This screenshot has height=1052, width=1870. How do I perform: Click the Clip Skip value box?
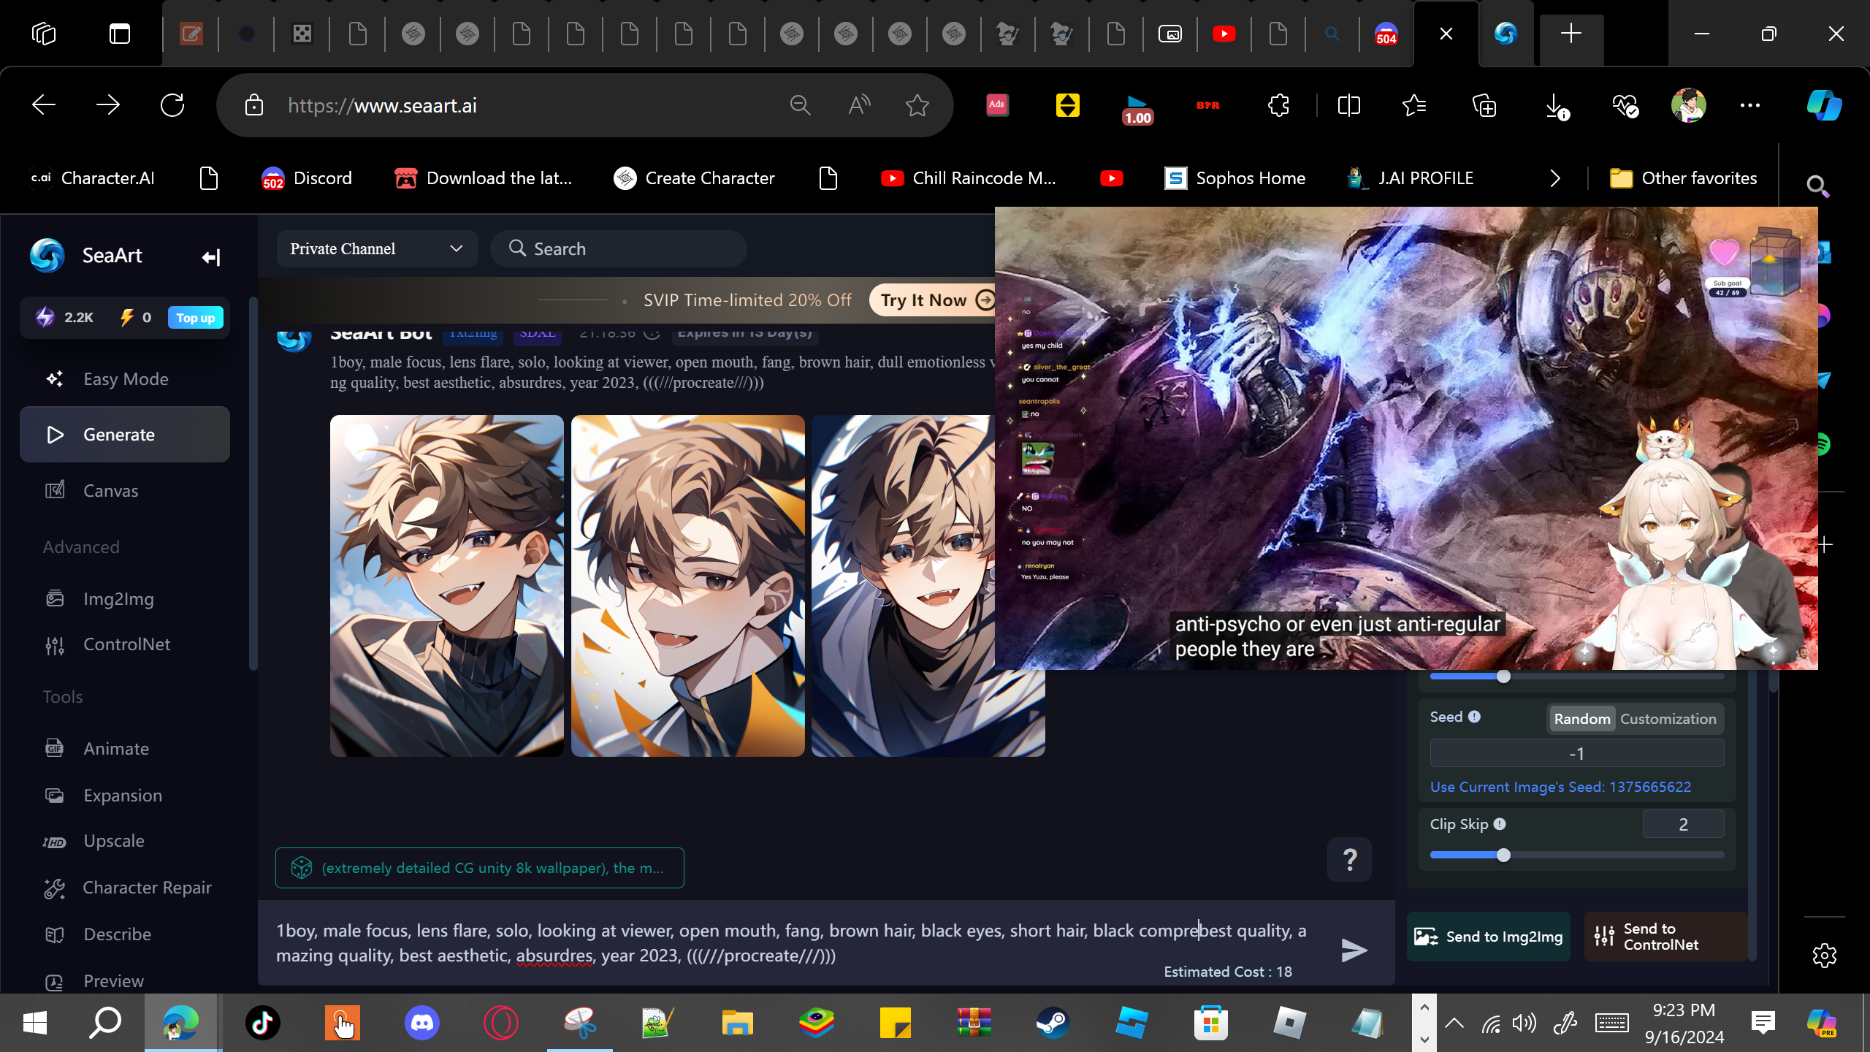click(1683, 824)
